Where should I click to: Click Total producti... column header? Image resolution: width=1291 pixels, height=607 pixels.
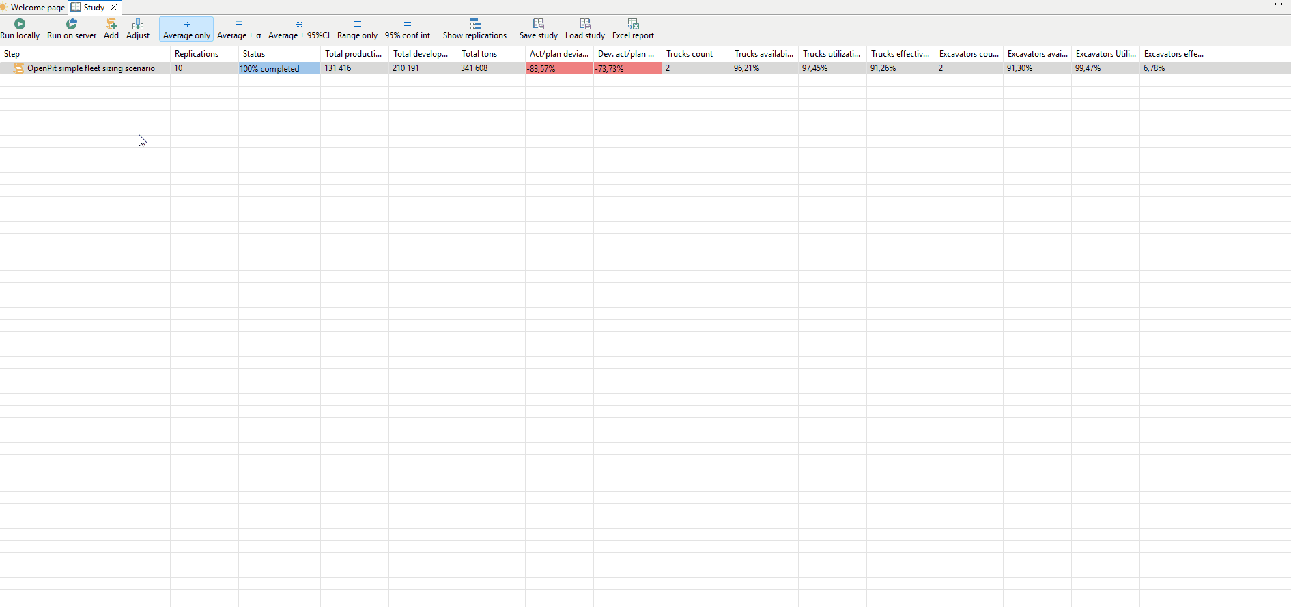pos(354,54)
